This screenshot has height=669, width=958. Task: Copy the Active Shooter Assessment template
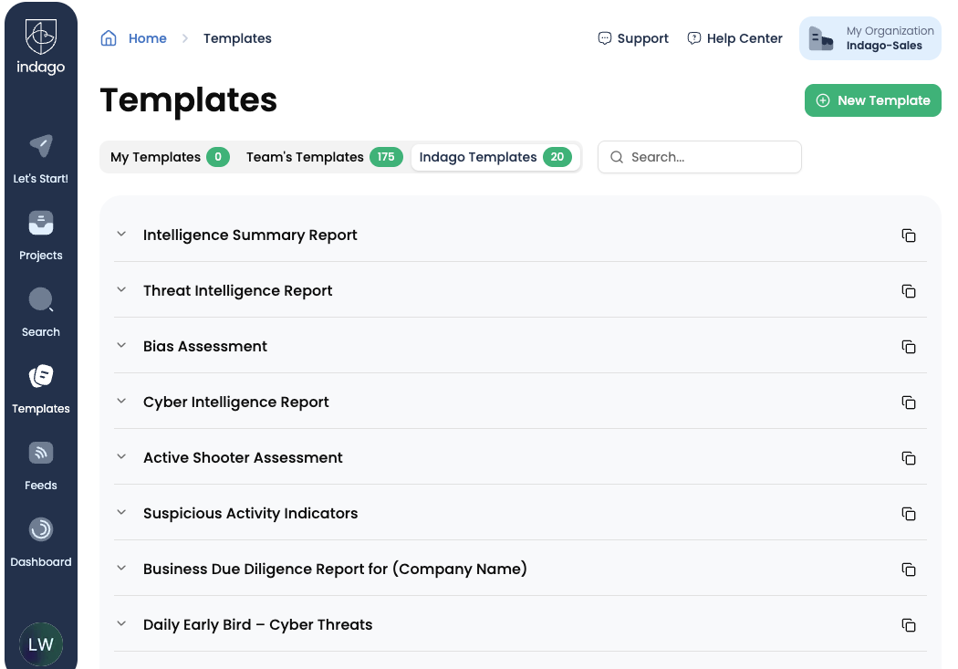tap(909, 457)
